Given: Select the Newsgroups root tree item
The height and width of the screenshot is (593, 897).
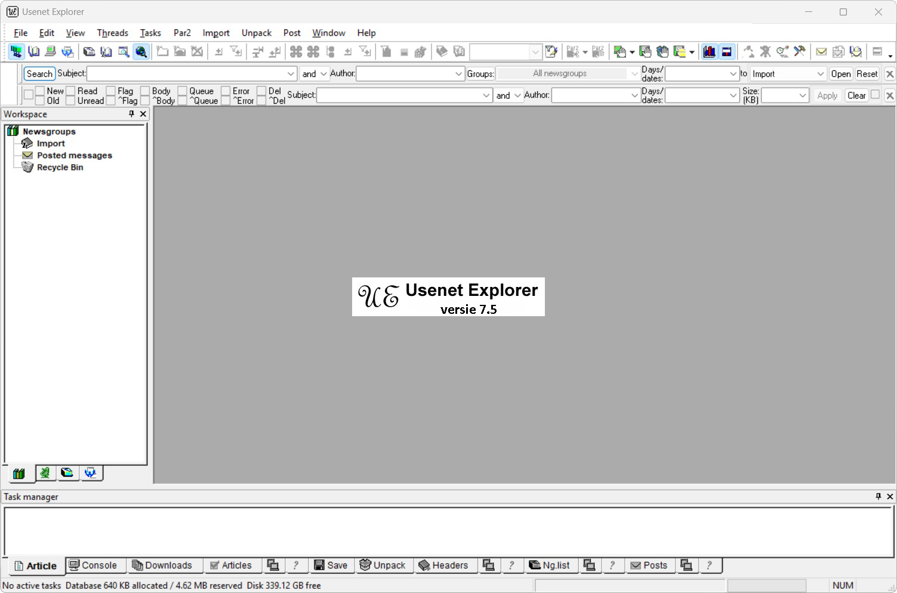Looking at the screenshot, I should 49,132.
